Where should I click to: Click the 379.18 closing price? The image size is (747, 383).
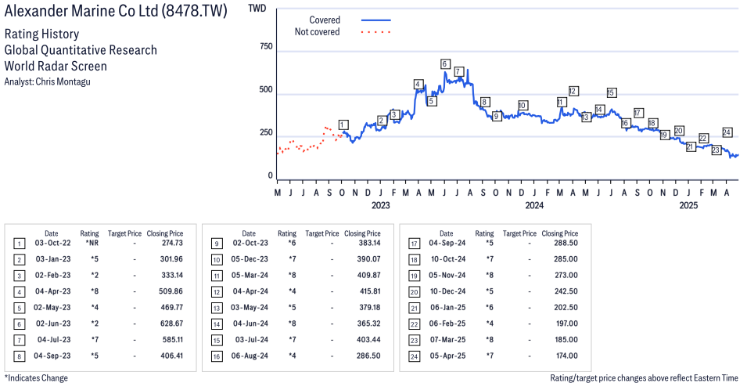pyautogui.click(x=369, y=308)
